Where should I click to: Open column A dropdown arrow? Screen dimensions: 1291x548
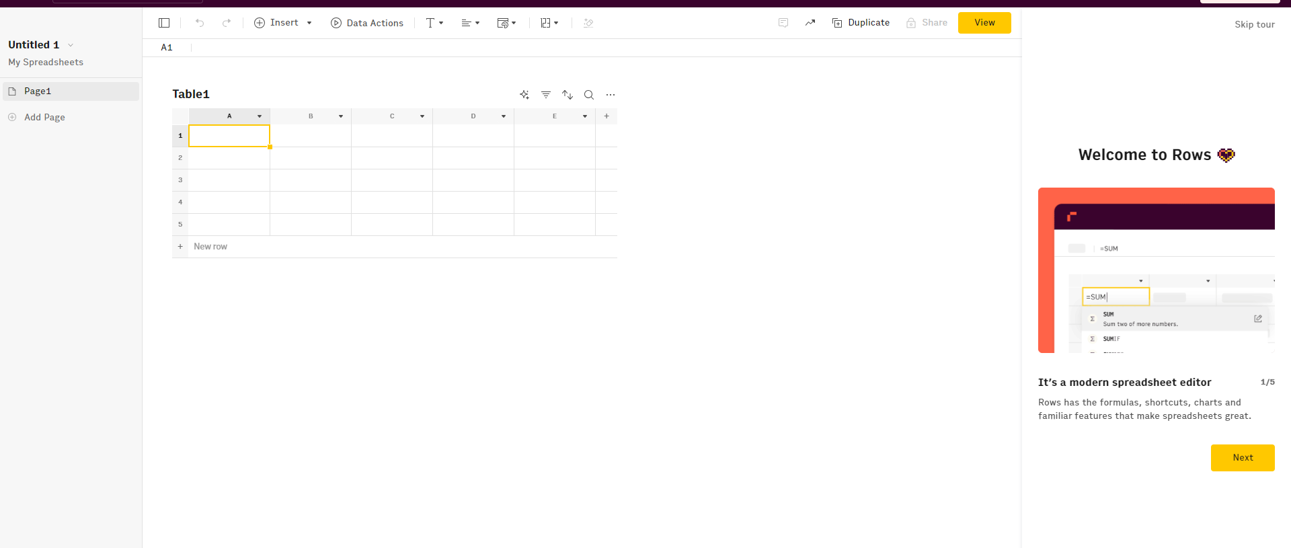coord(260,116)
